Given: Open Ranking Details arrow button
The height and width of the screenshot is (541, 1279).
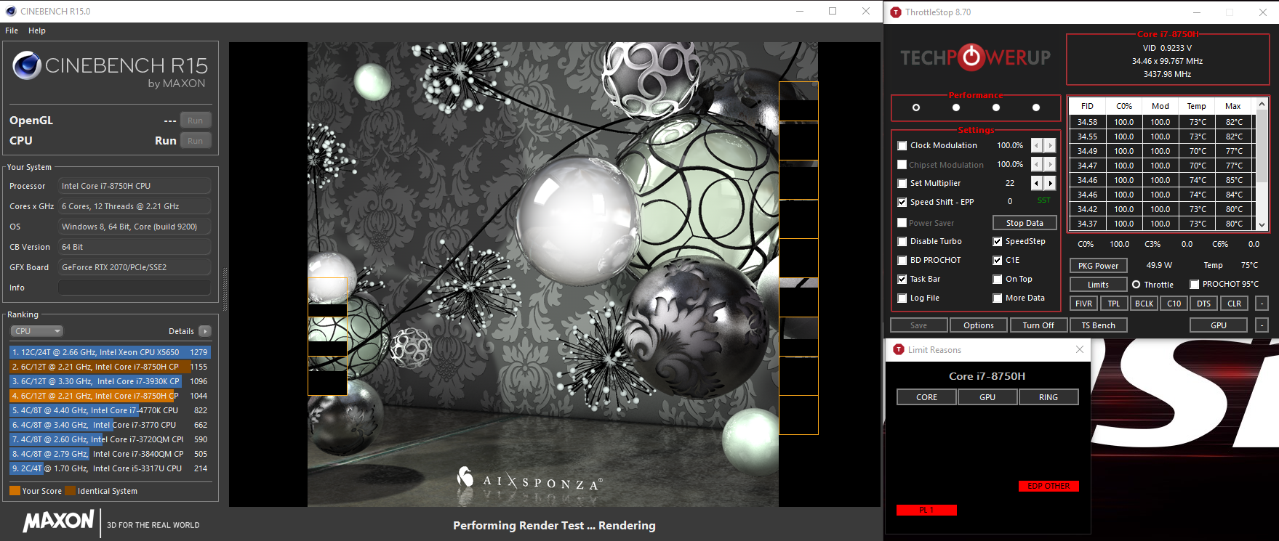Looking at the screenshot, I should tap(205, 331).
